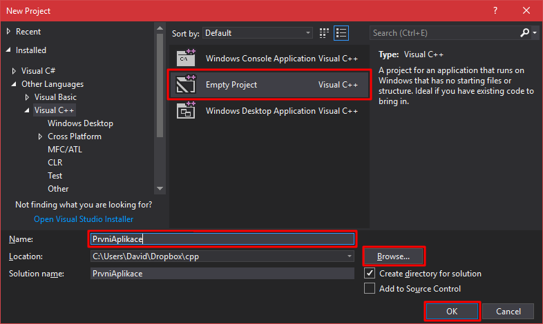Select Windows Desktop in the tree

coord(80,123)
